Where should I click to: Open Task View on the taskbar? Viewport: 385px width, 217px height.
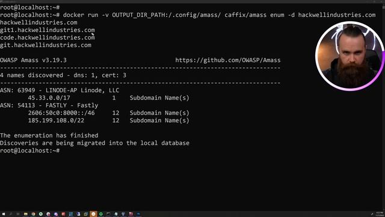point(18,214)
